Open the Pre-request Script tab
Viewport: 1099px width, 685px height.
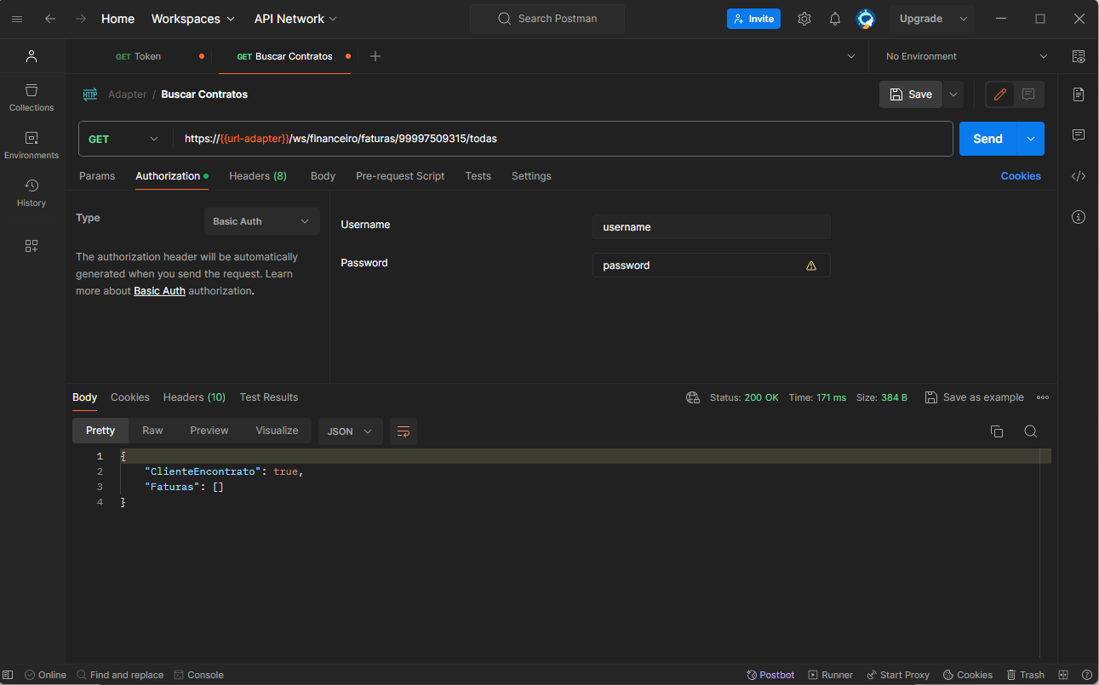pyautogui.click(x=400, y=176)
